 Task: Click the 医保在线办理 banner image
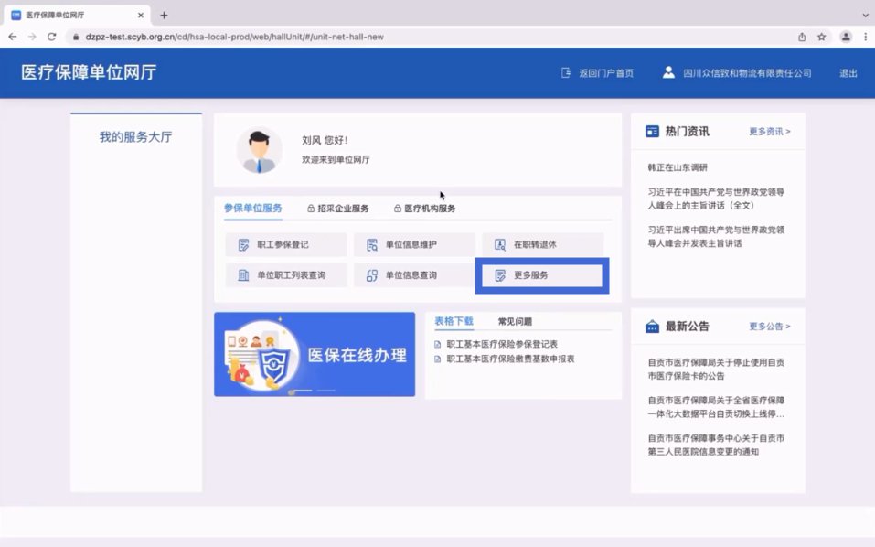(315, 355)
